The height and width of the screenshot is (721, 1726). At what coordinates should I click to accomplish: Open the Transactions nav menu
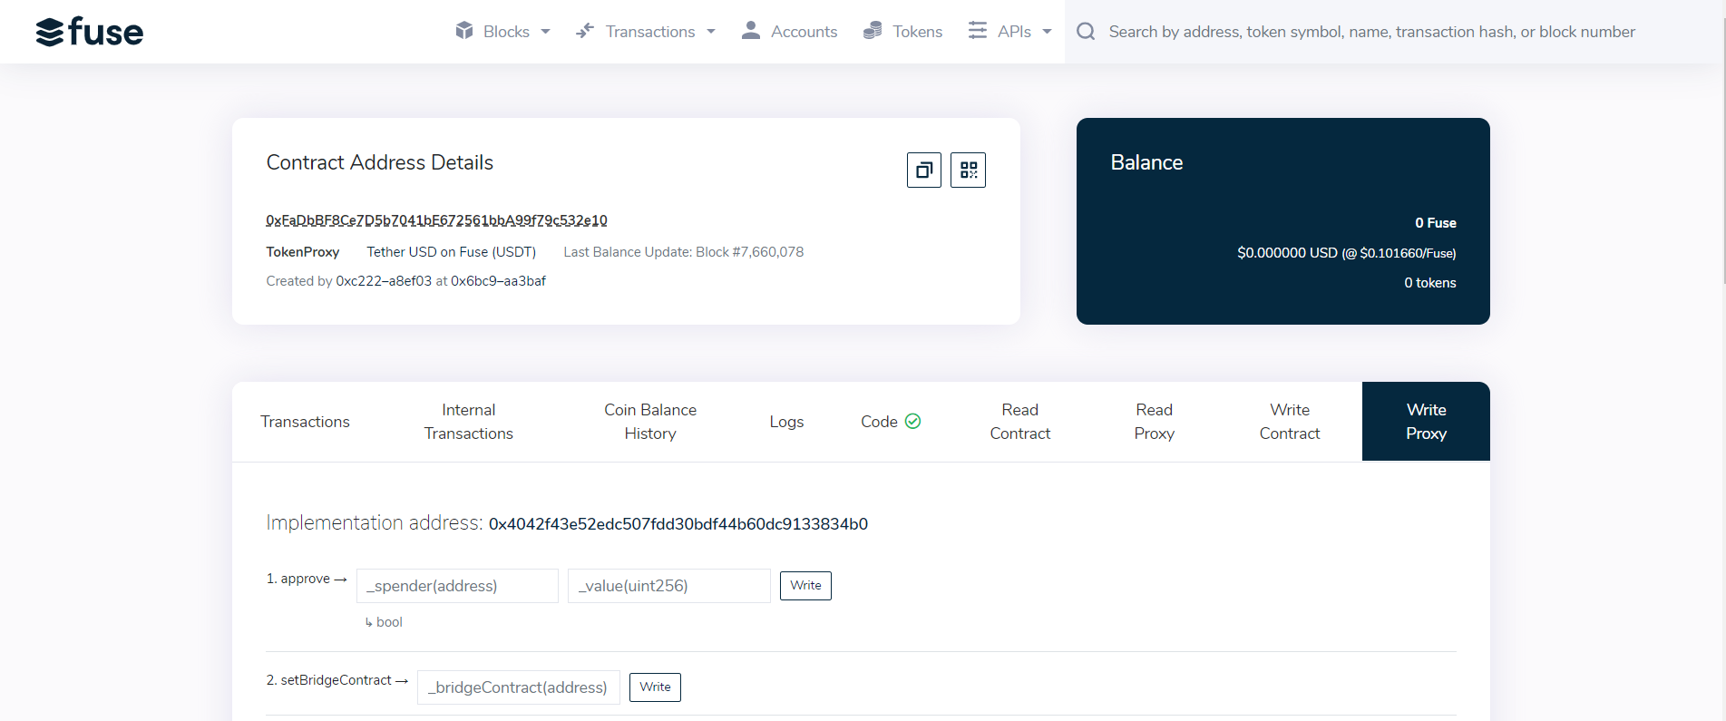pos(646,32)
